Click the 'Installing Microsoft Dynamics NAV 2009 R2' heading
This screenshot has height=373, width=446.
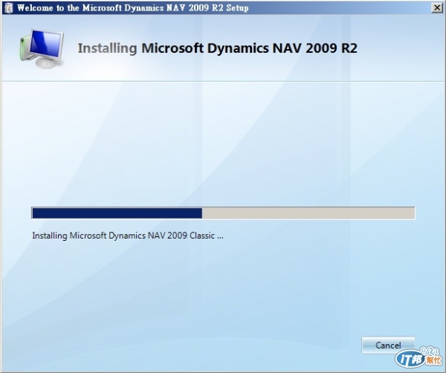tap(217, 48)
